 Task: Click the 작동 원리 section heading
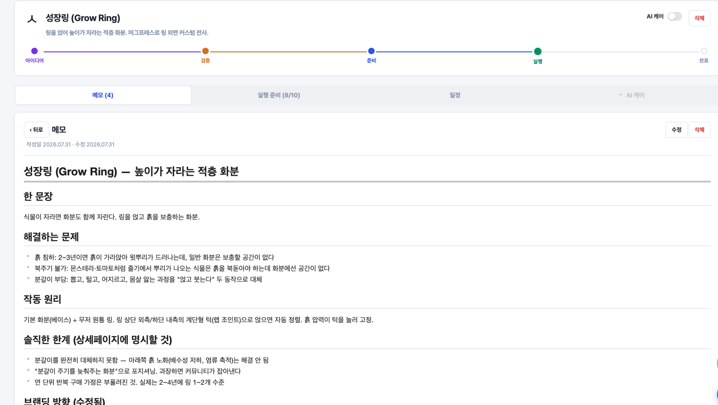(42, 299)
